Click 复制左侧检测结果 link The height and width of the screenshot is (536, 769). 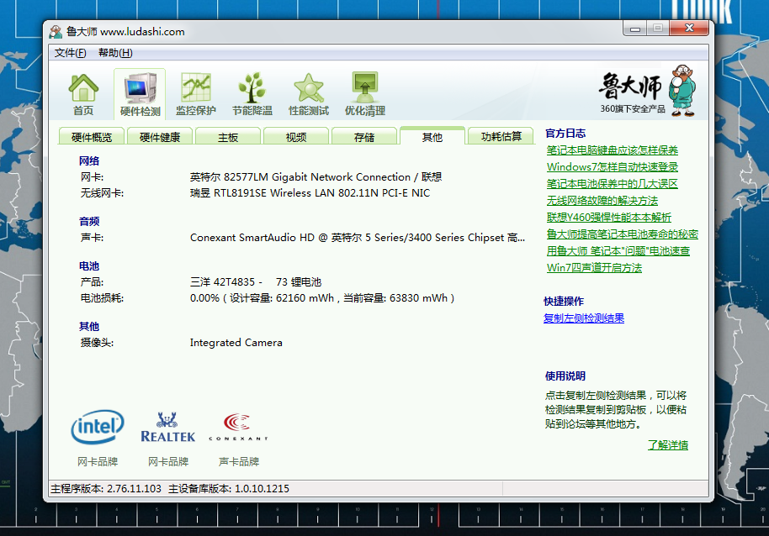(x=584, y=318)
